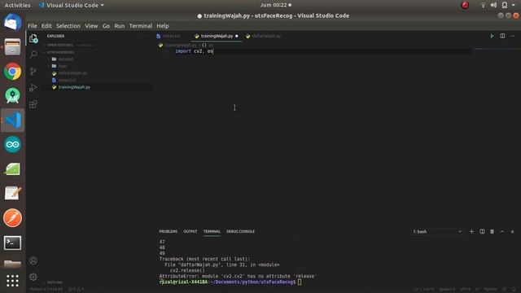Open text editor app in dock
The height and width of the screenshot is (293, 521).
[x=13, y=194]
